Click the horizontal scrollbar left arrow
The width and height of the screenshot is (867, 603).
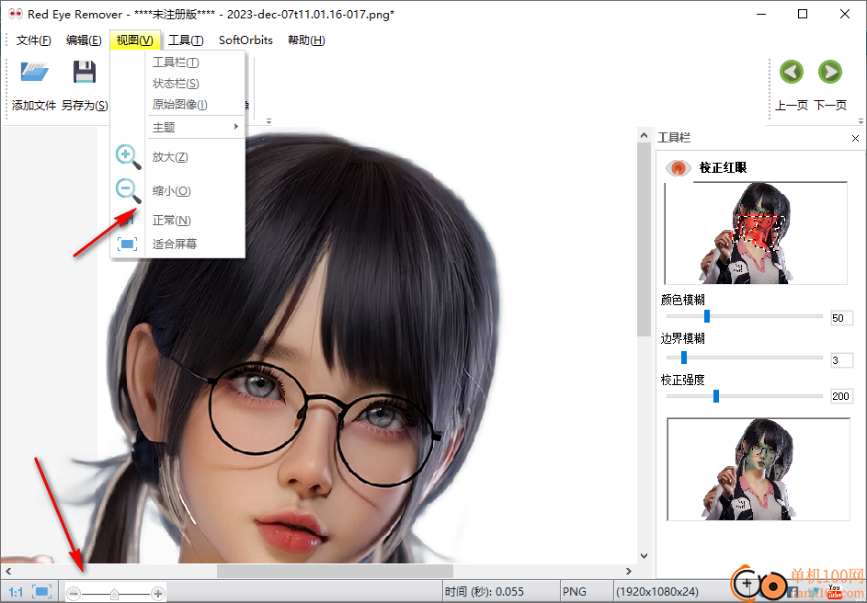pos(8,571)
